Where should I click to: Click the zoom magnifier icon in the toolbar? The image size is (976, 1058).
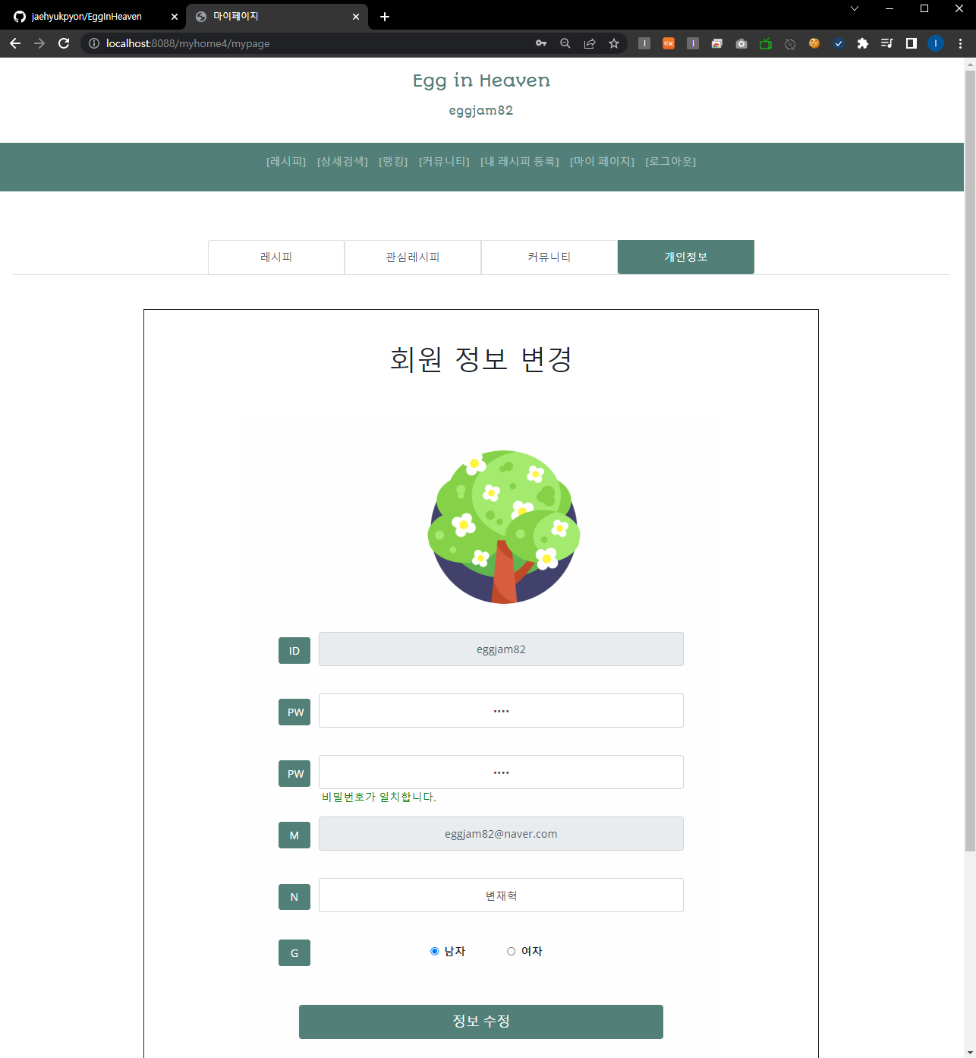(565, 43)
